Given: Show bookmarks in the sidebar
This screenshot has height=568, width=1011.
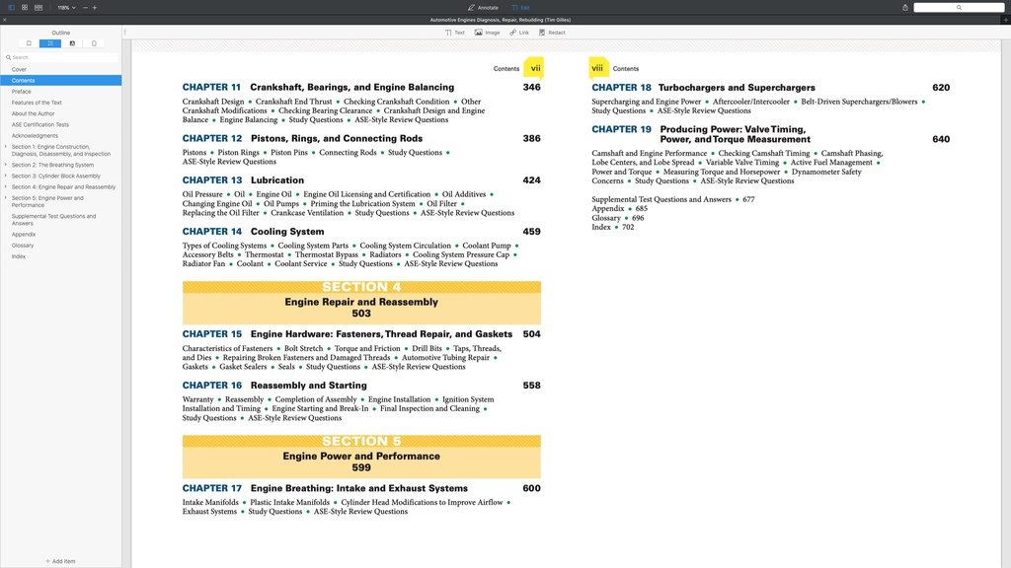Looking at the screenshot, I should tap(29, 43).
